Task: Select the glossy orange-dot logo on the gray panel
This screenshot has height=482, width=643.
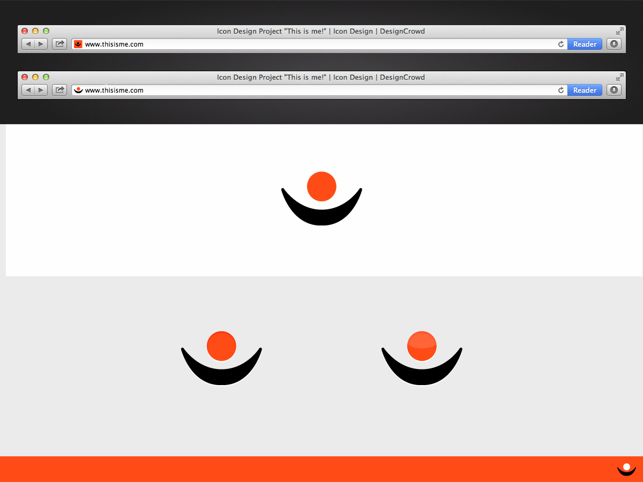Action: [422, 358]
